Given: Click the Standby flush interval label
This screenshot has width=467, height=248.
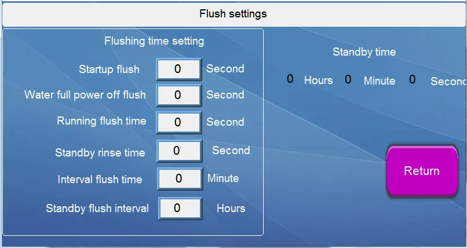Looking at the screenshot, I should 97,209.
